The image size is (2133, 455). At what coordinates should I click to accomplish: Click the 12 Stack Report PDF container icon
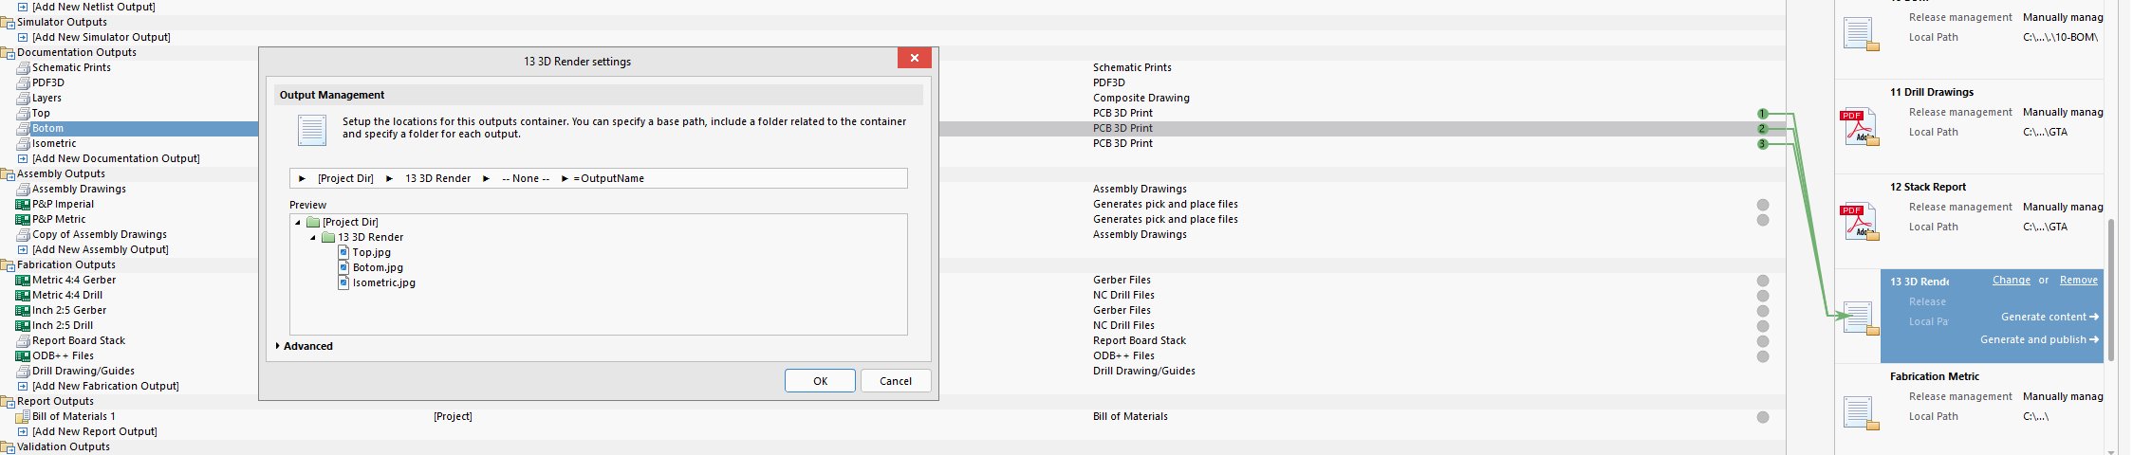(x=1859, y=222)
